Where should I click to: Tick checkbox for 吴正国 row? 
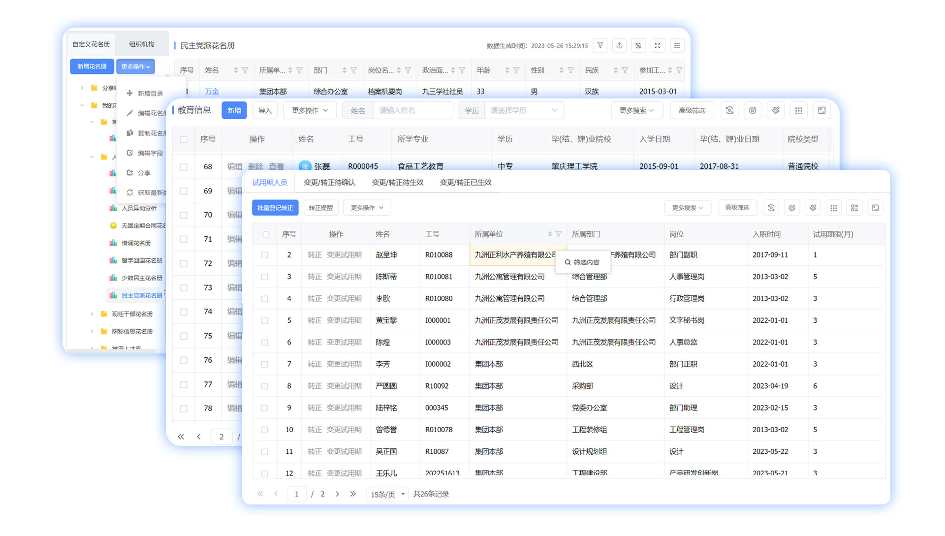tap(265, 452)
